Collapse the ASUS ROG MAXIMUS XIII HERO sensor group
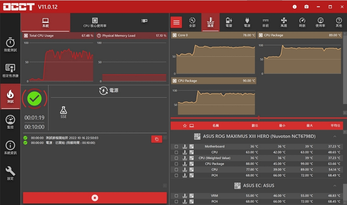The width and height of the screenshot is (347, 205). click(335, 136)
